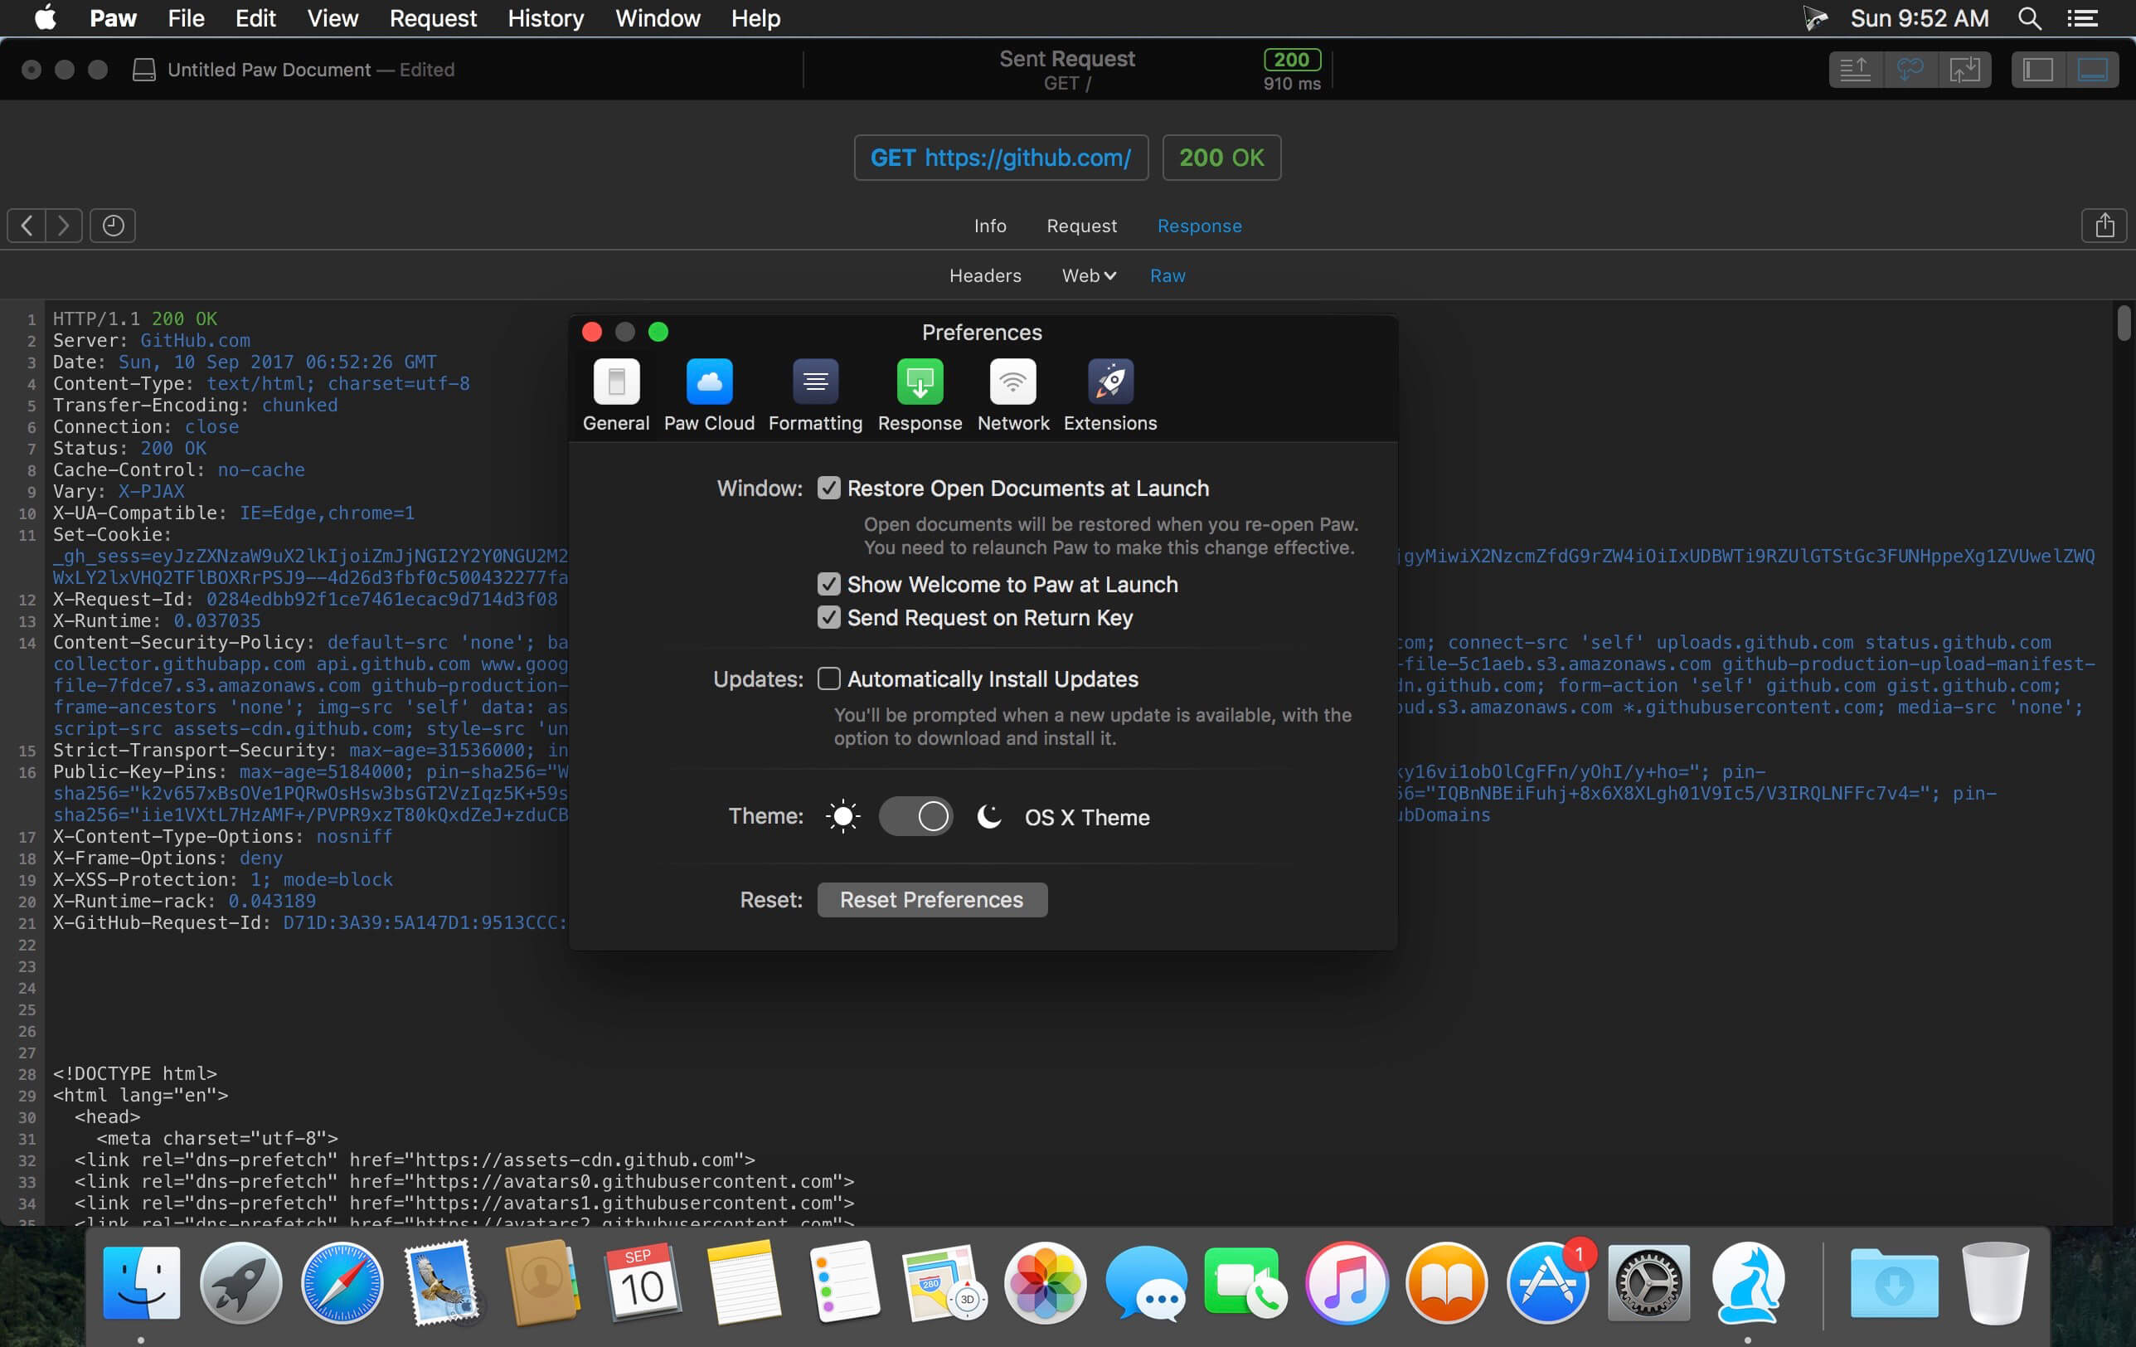The image size is (2136, 1347).
Task: Open the History menu
Action: 546,17
